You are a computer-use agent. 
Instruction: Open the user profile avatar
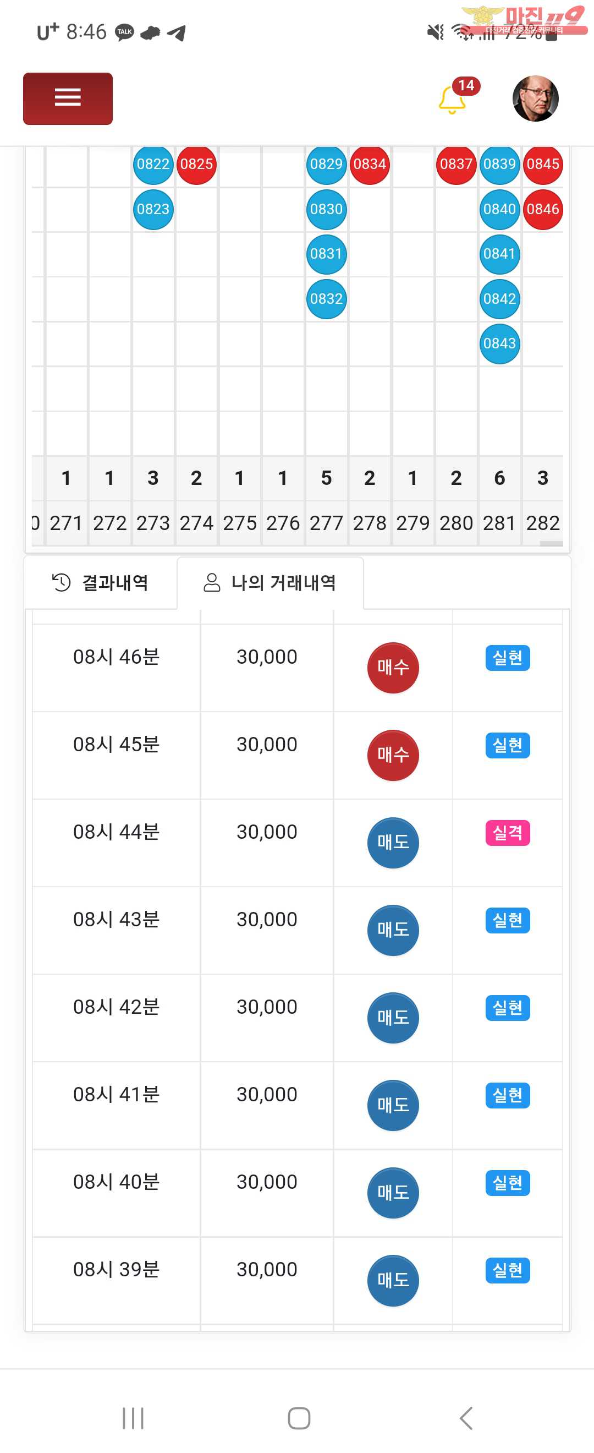[x=535, y=98]
